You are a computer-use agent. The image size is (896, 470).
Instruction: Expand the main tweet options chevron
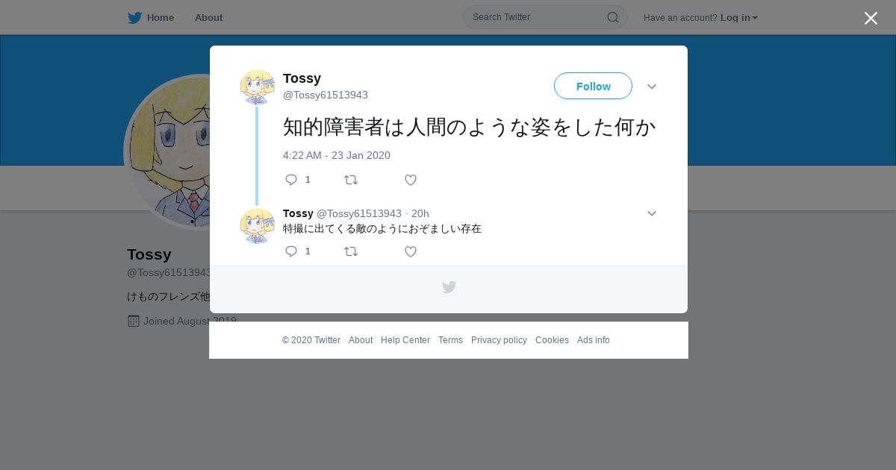coord(652,87)
